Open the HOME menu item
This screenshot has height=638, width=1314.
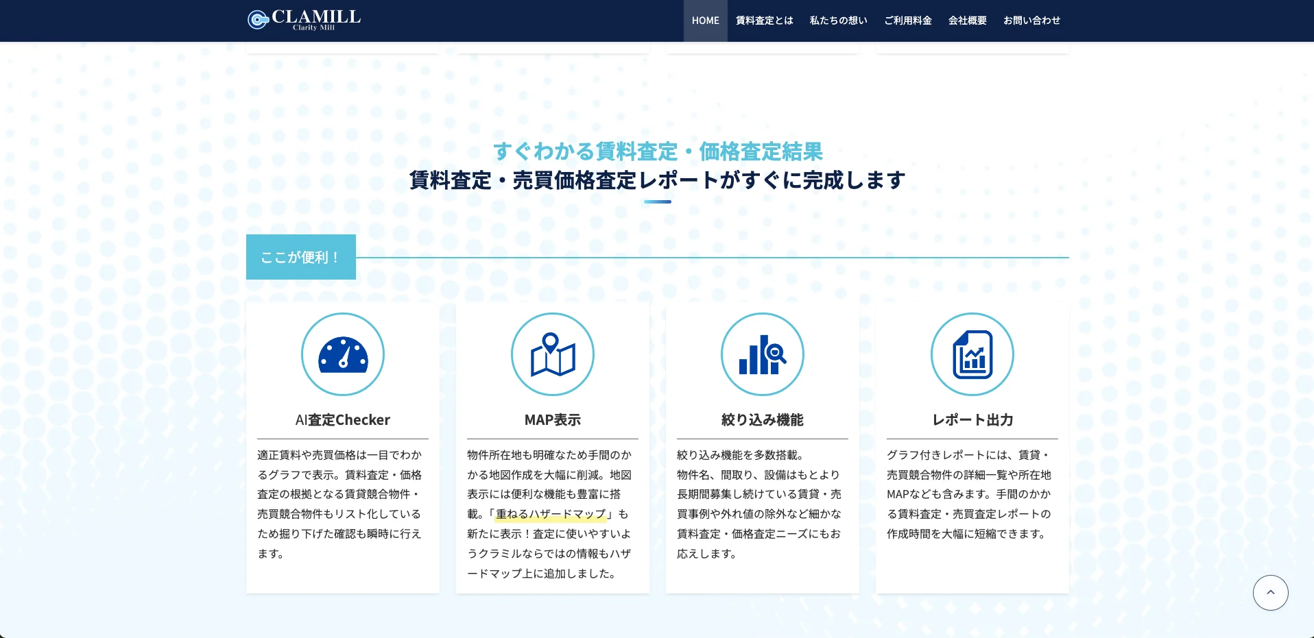pos(705,21)
